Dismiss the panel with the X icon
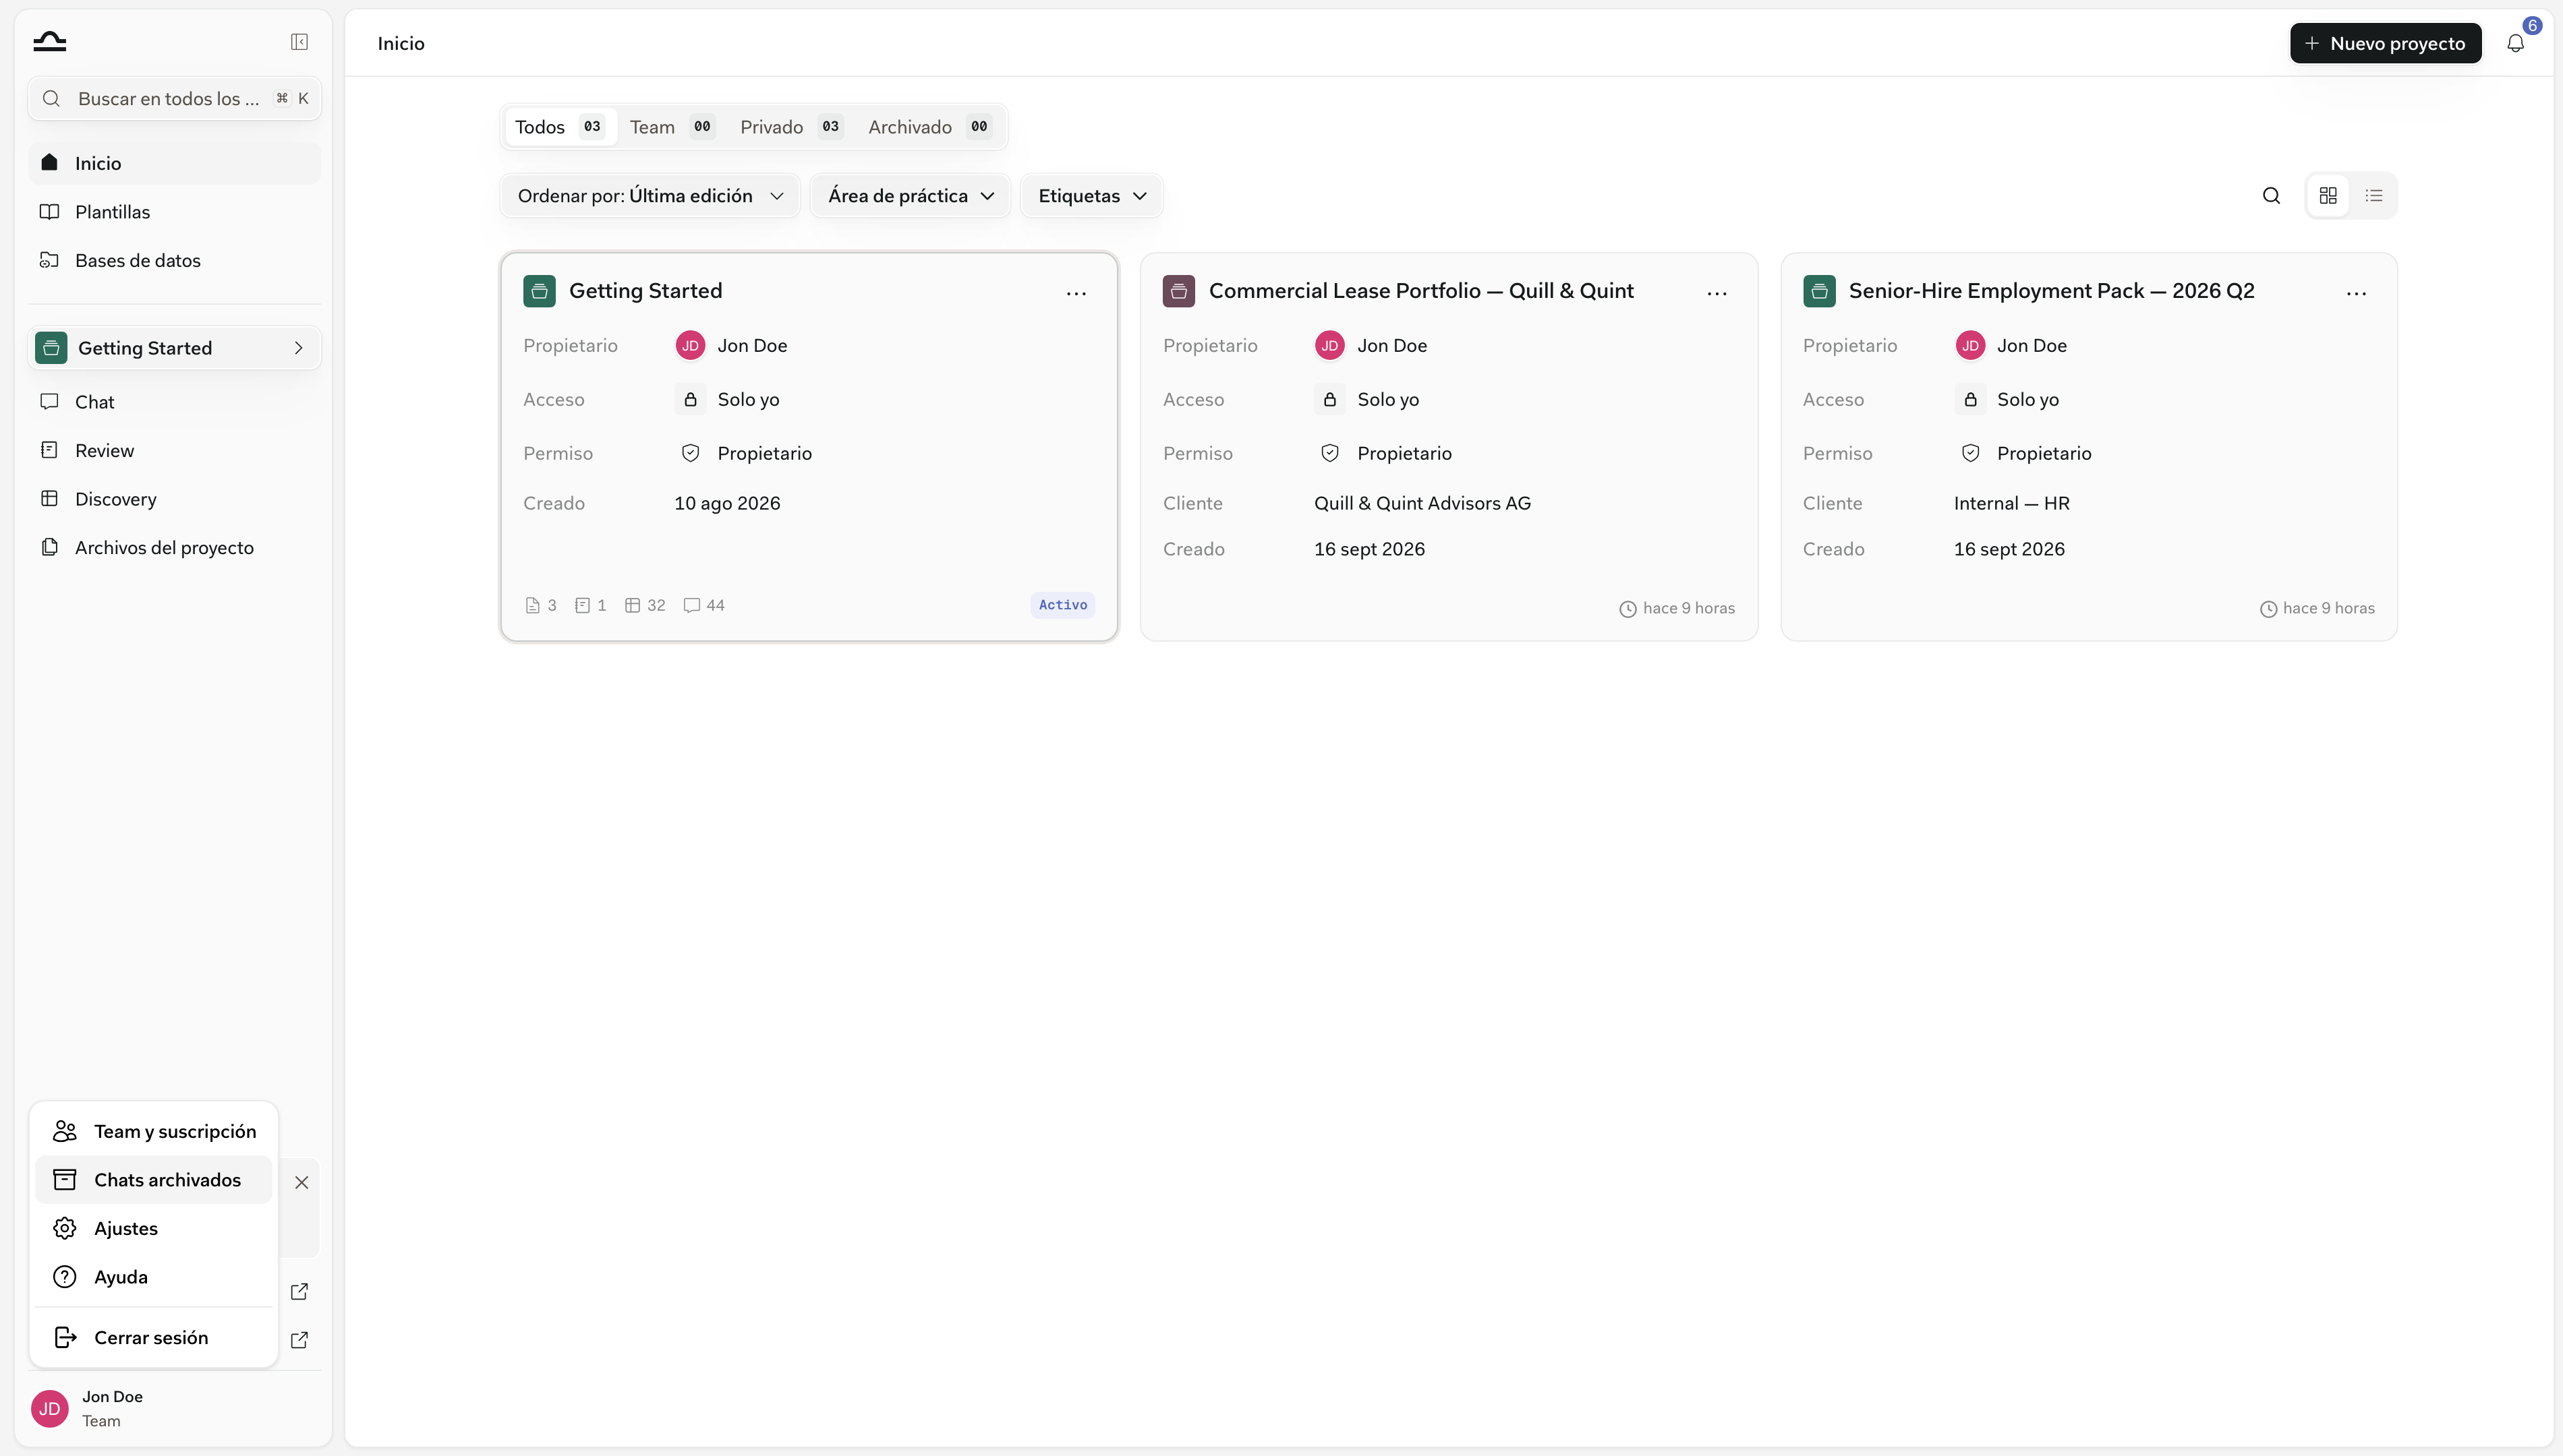2563x1456 pixels. 301,1182
